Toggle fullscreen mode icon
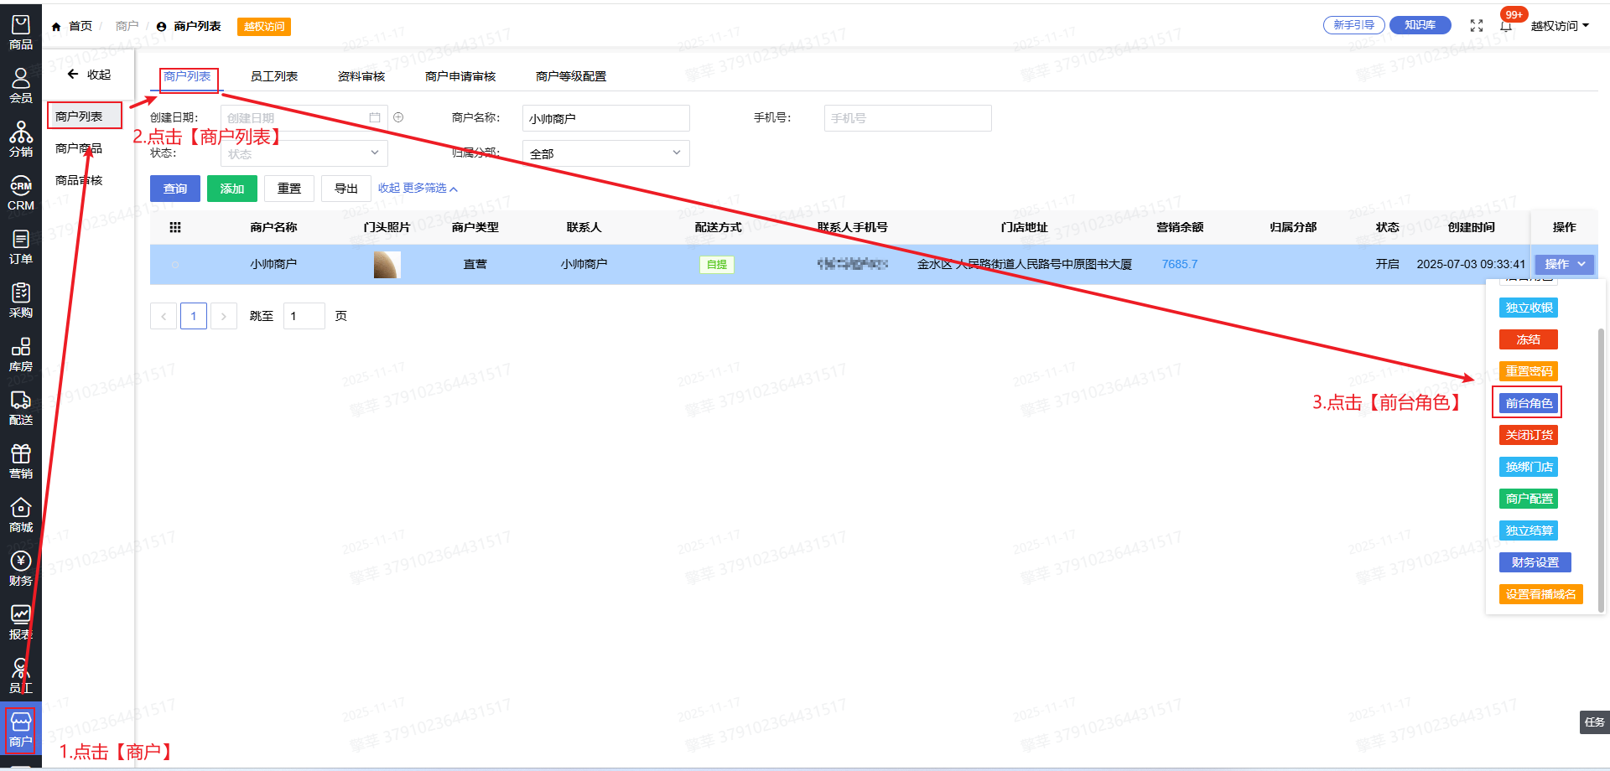Image resolution: width=1610 pixels, height=771 pixels. [x=1477, y=26]
